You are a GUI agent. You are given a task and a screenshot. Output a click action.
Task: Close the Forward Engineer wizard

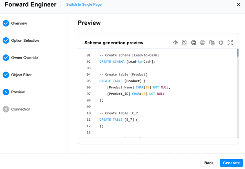pyautogui.click(x=238, y=5)
